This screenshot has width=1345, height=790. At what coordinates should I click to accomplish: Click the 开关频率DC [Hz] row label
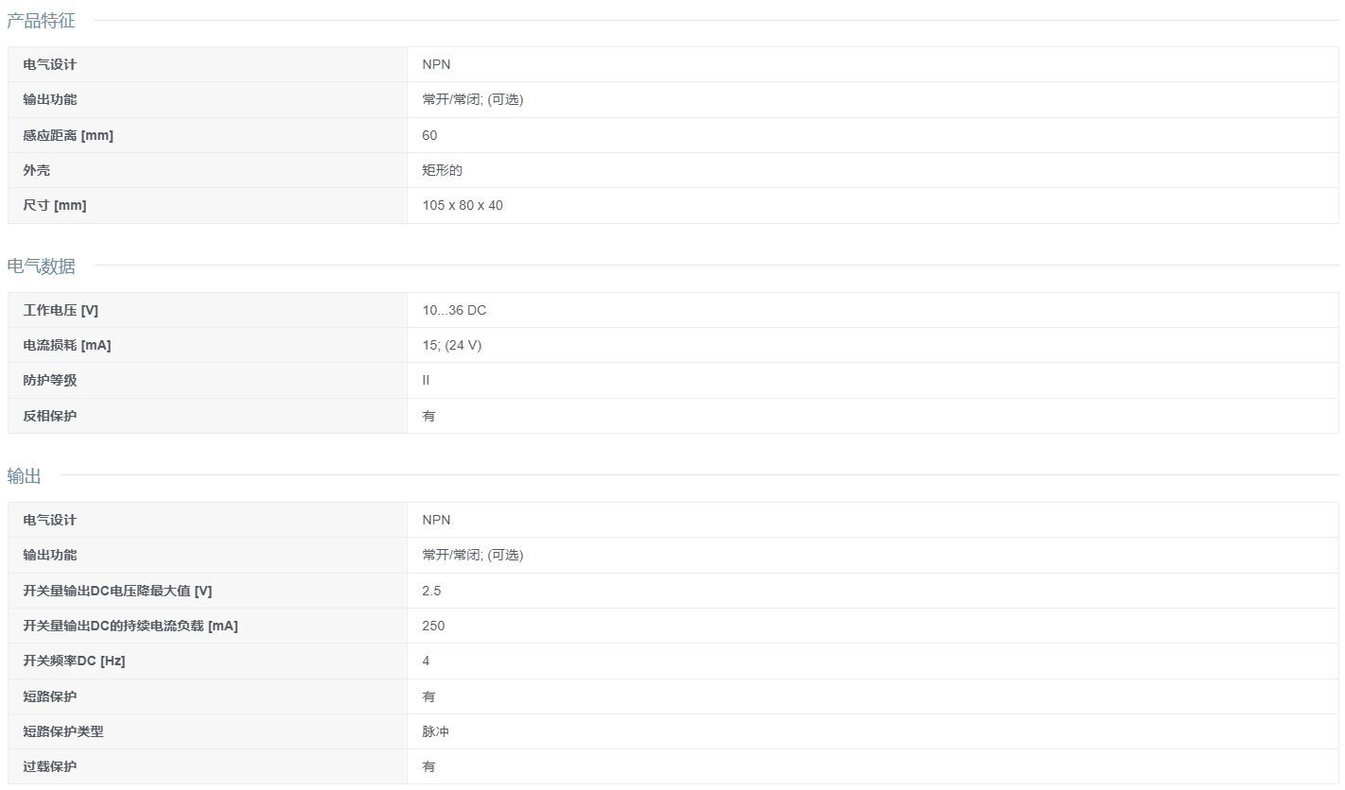click(74, 661)
